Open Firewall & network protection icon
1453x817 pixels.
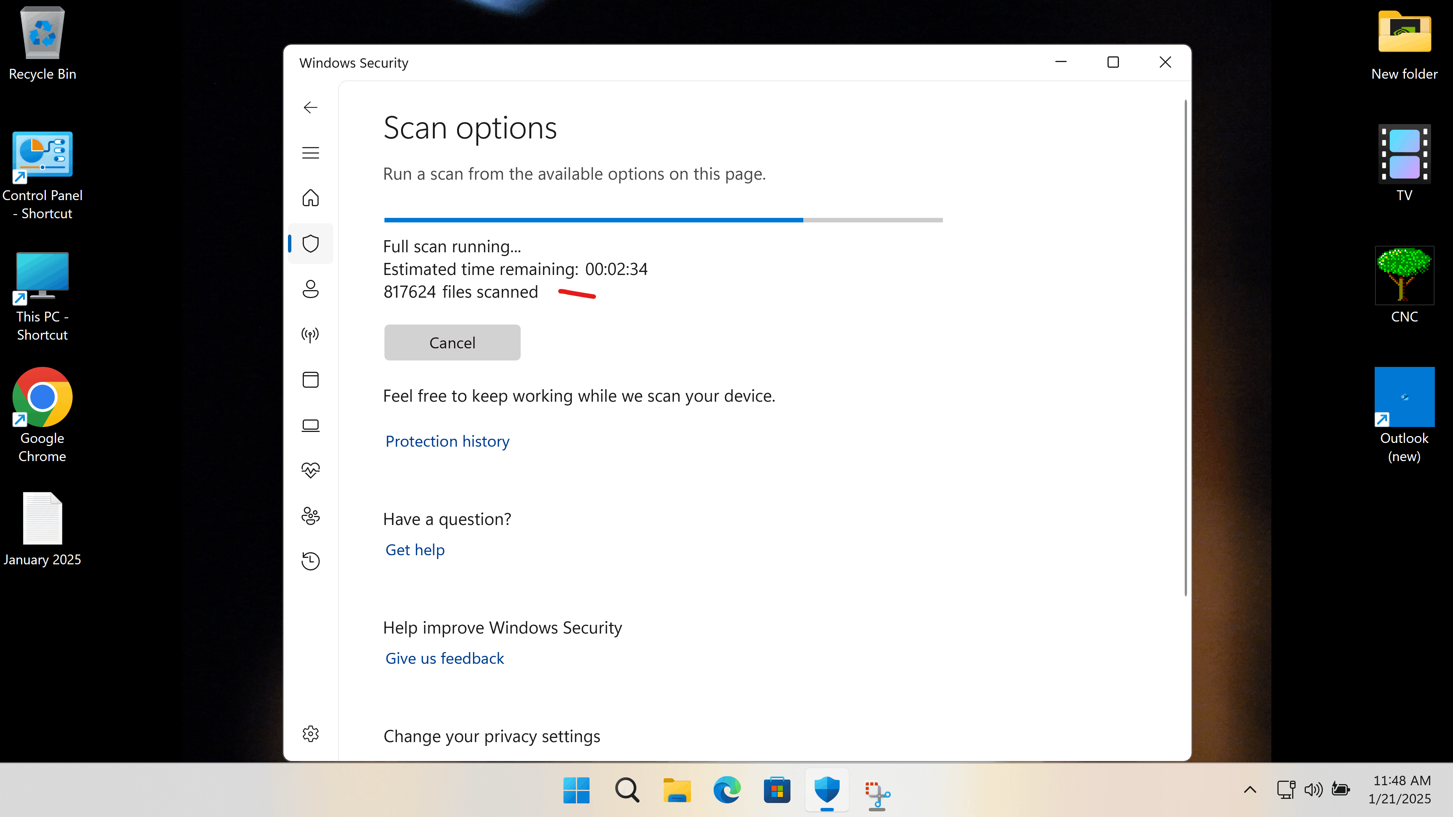310,334
